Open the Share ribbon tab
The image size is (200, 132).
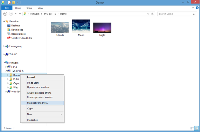tap(29, 8)
